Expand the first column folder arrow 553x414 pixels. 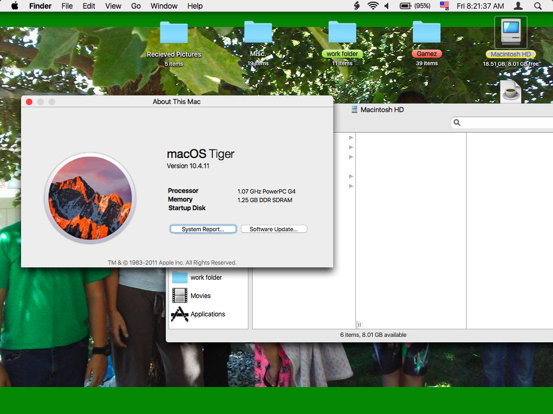[351, 137]
